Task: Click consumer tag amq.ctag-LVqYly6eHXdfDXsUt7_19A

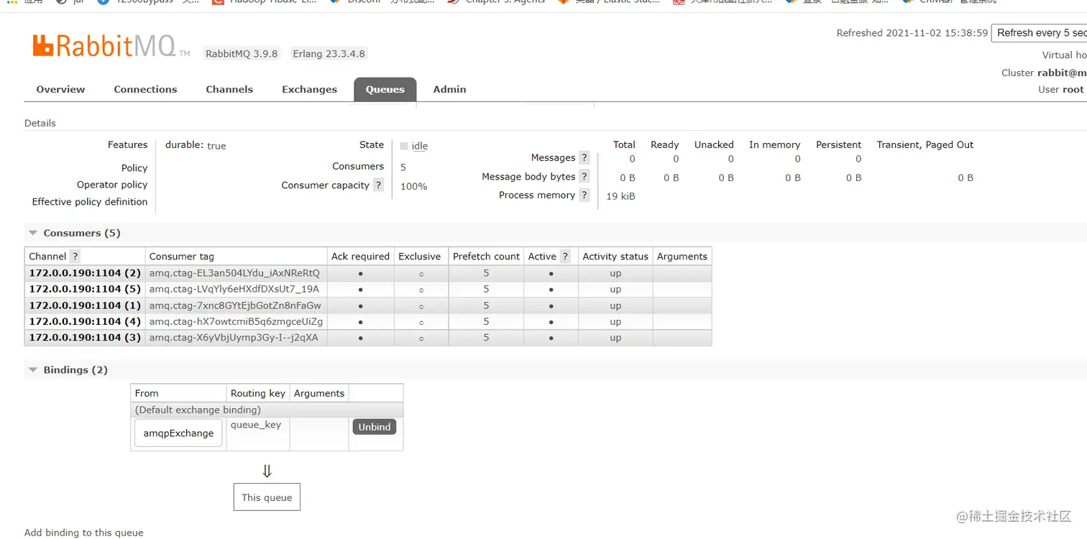Action: [x=234, y=289]
